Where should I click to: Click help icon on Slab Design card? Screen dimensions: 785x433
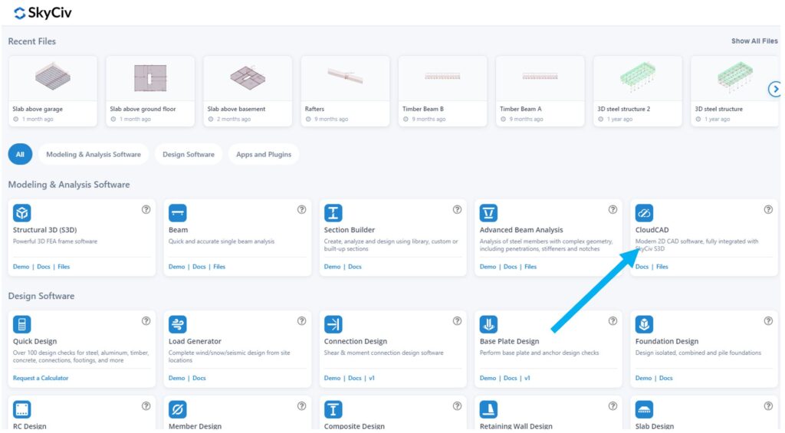768,406
